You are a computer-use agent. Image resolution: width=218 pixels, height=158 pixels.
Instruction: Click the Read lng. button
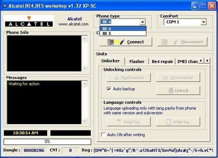pos(129,122)
